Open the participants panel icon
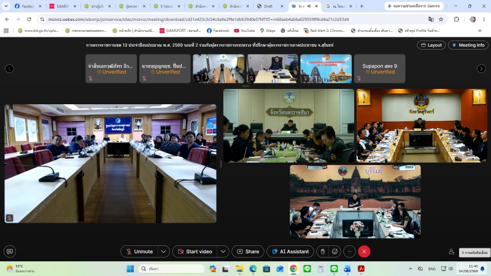 451,251
